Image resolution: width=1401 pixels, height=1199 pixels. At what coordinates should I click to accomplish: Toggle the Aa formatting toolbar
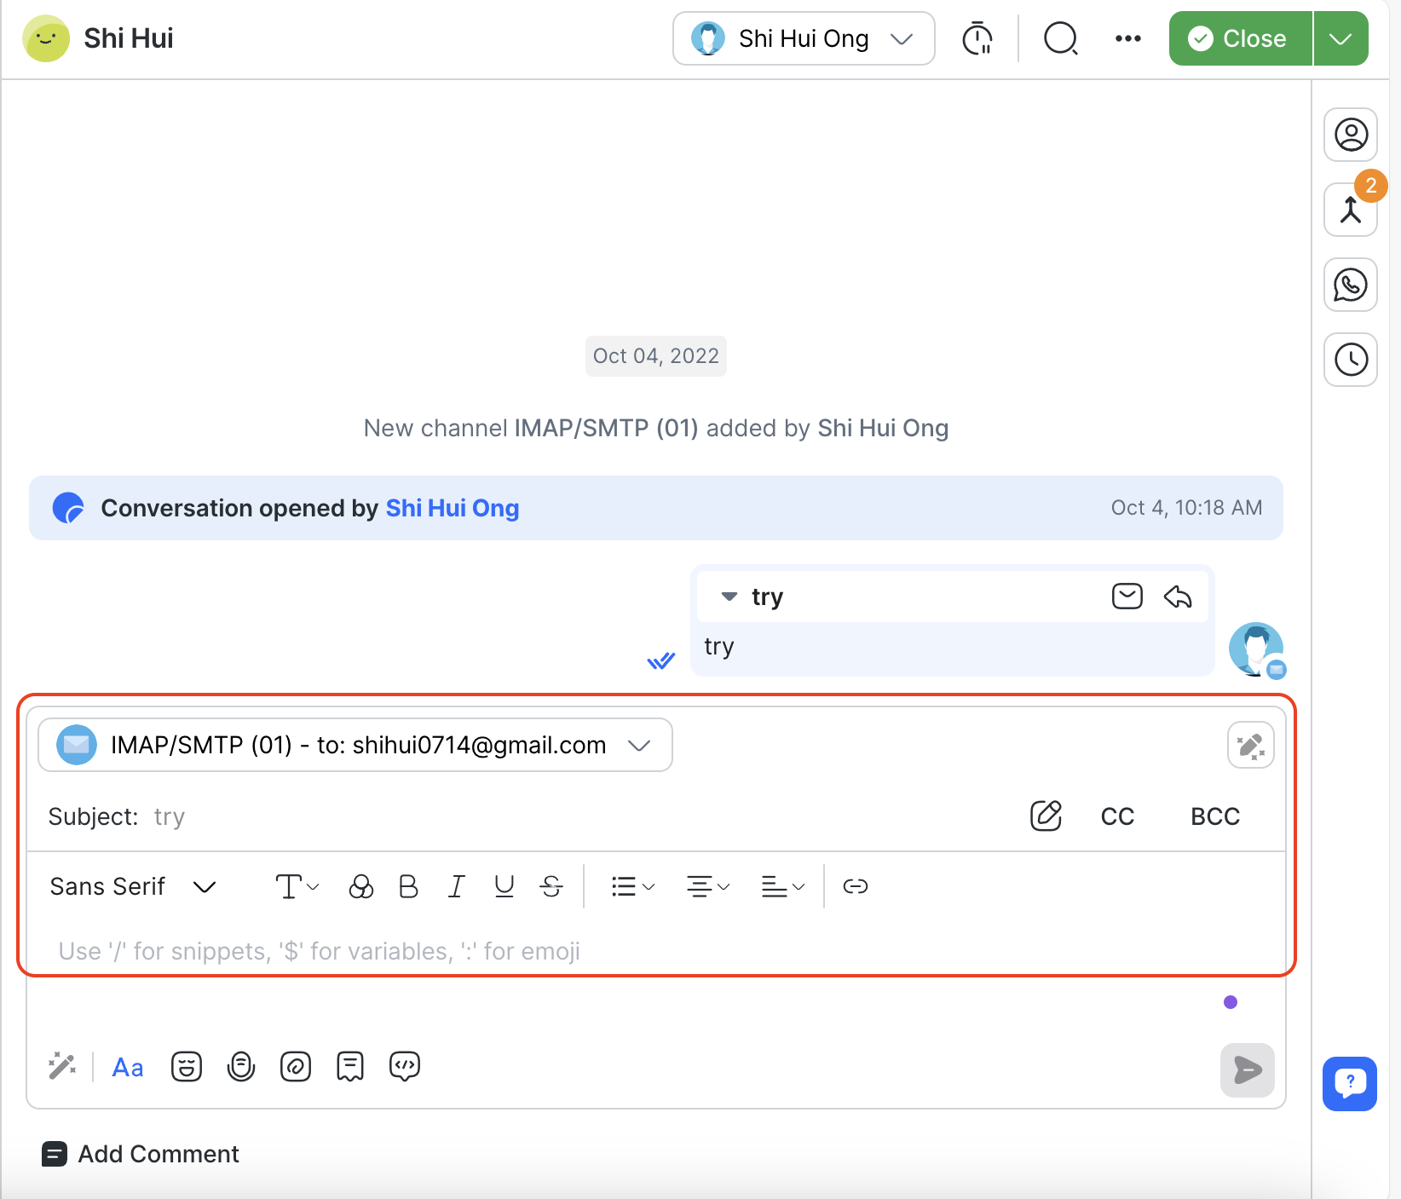coord(128,1067)
